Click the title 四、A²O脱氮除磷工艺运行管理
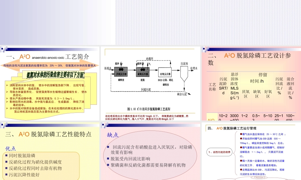Image resolution: width=301 pixels, height=180 pixels. [x=232, y=128]
